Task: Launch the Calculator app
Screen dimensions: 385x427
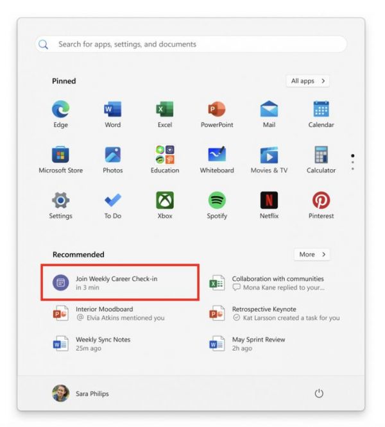Action: point(321,156)
